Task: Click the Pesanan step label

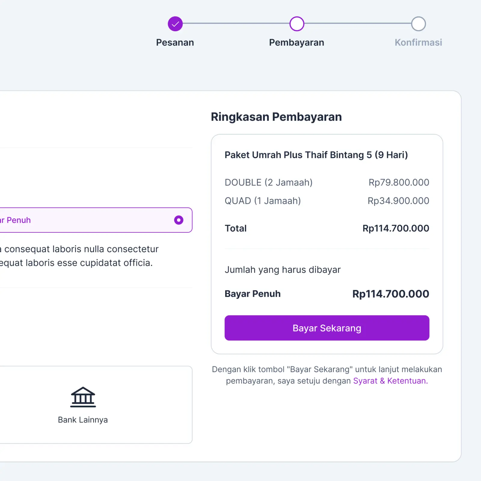Action: pos(175,42)
